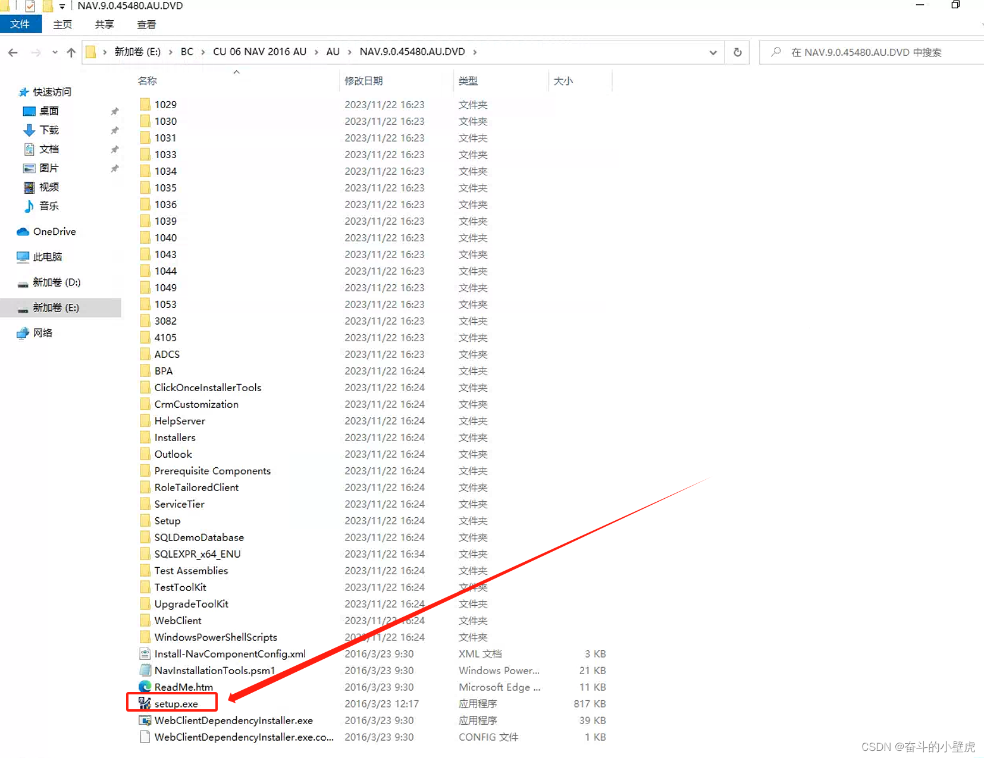Go back with the back arrow

point(13,52)
